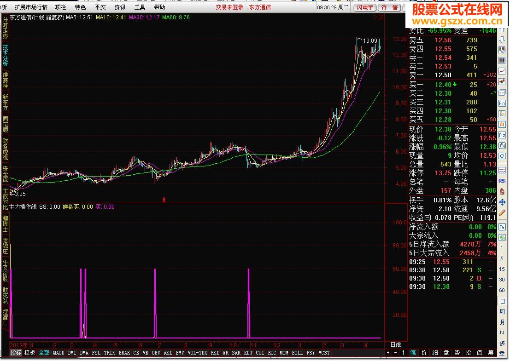The width and height of the screenshot is (510, 361).
Task: Click the minus zoom button at bottom
Action: tap(395, 353)
